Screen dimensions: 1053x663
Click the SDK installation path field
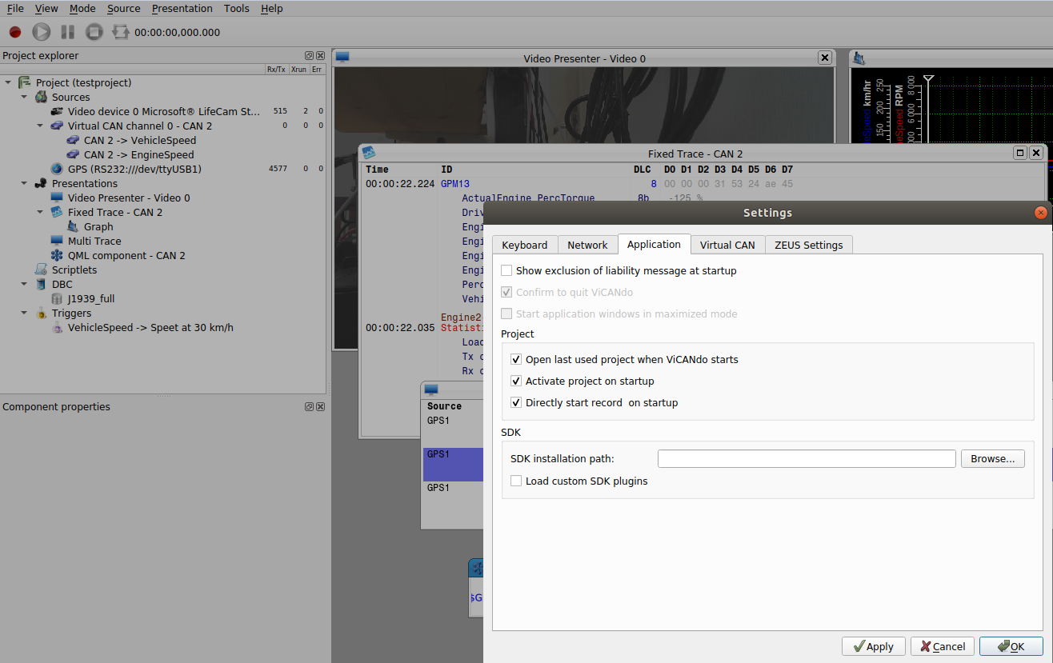pos(807,459)
